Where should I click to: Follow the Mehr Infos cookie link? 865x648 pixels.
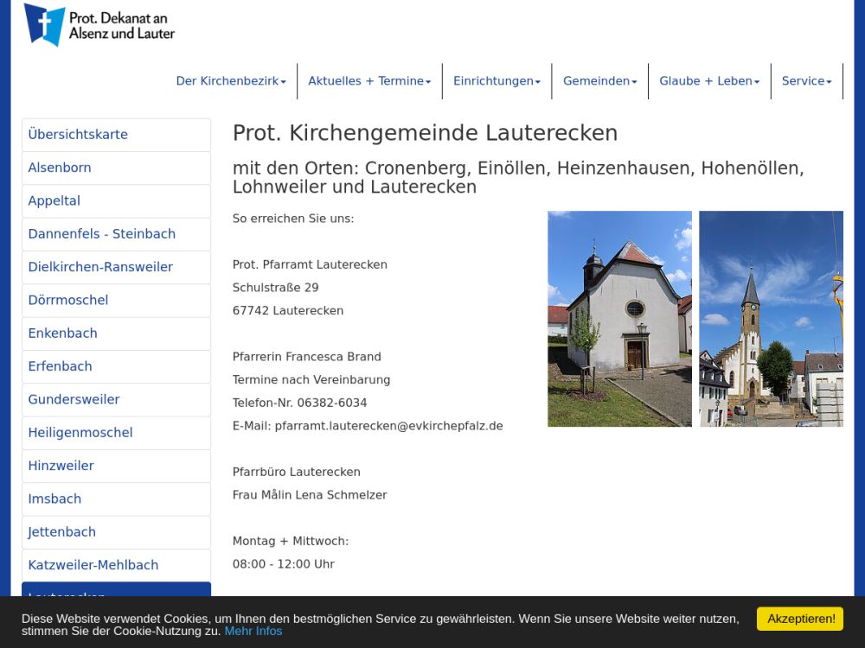(253, 631)
